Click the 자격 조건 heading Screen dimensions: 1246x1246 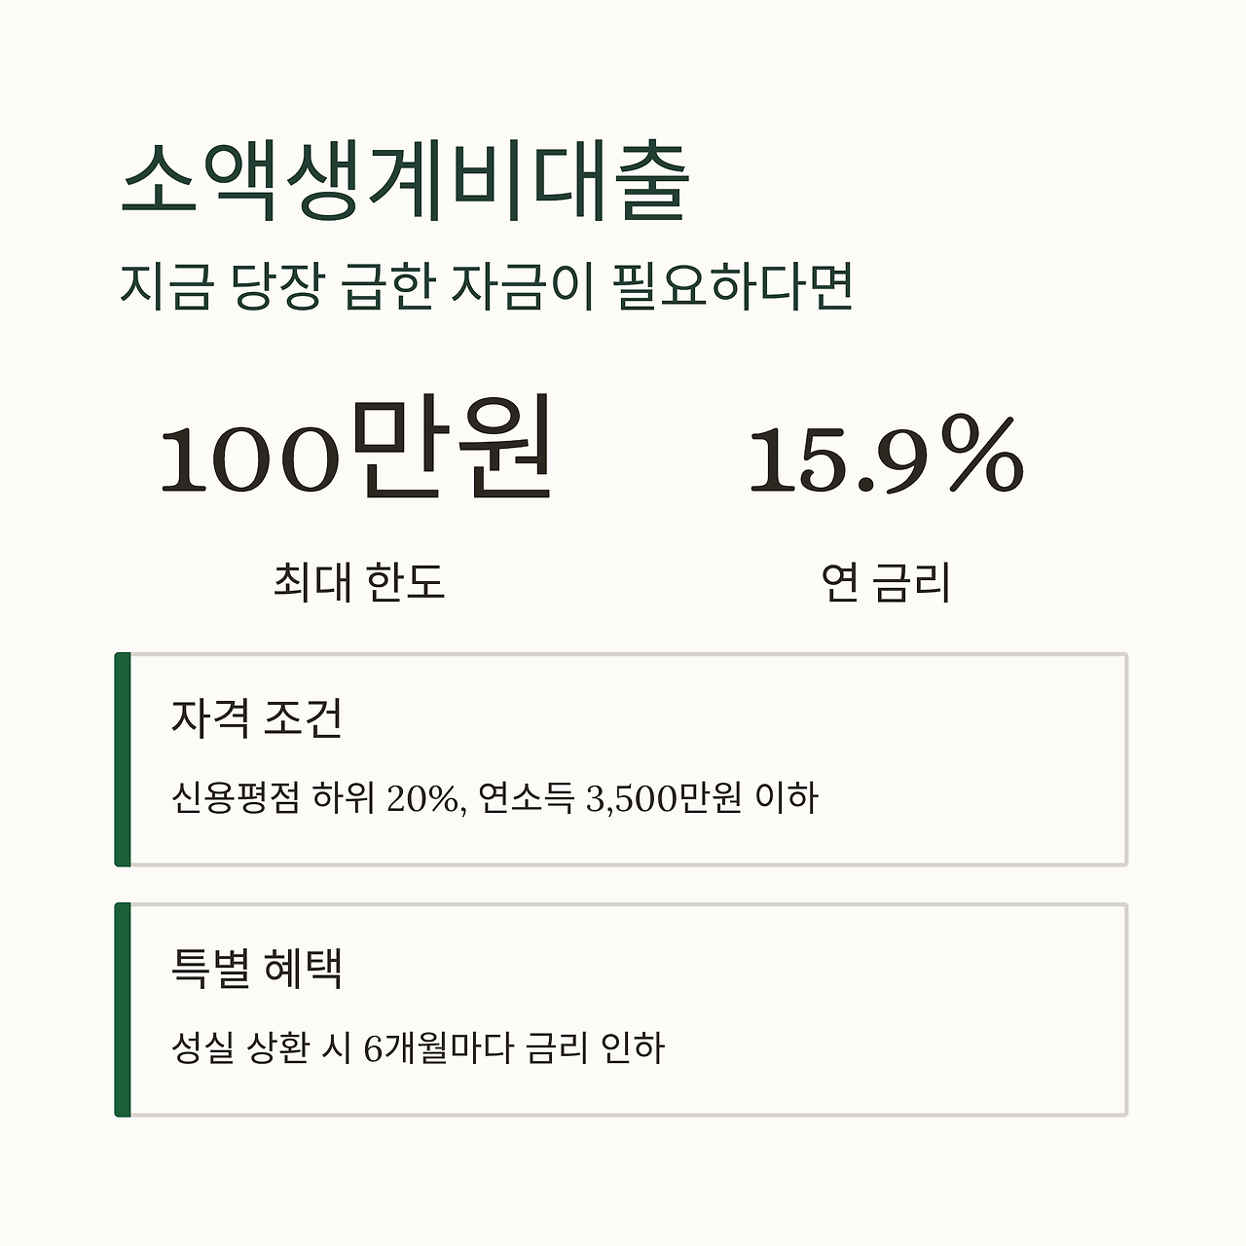(x=257, y=718)
